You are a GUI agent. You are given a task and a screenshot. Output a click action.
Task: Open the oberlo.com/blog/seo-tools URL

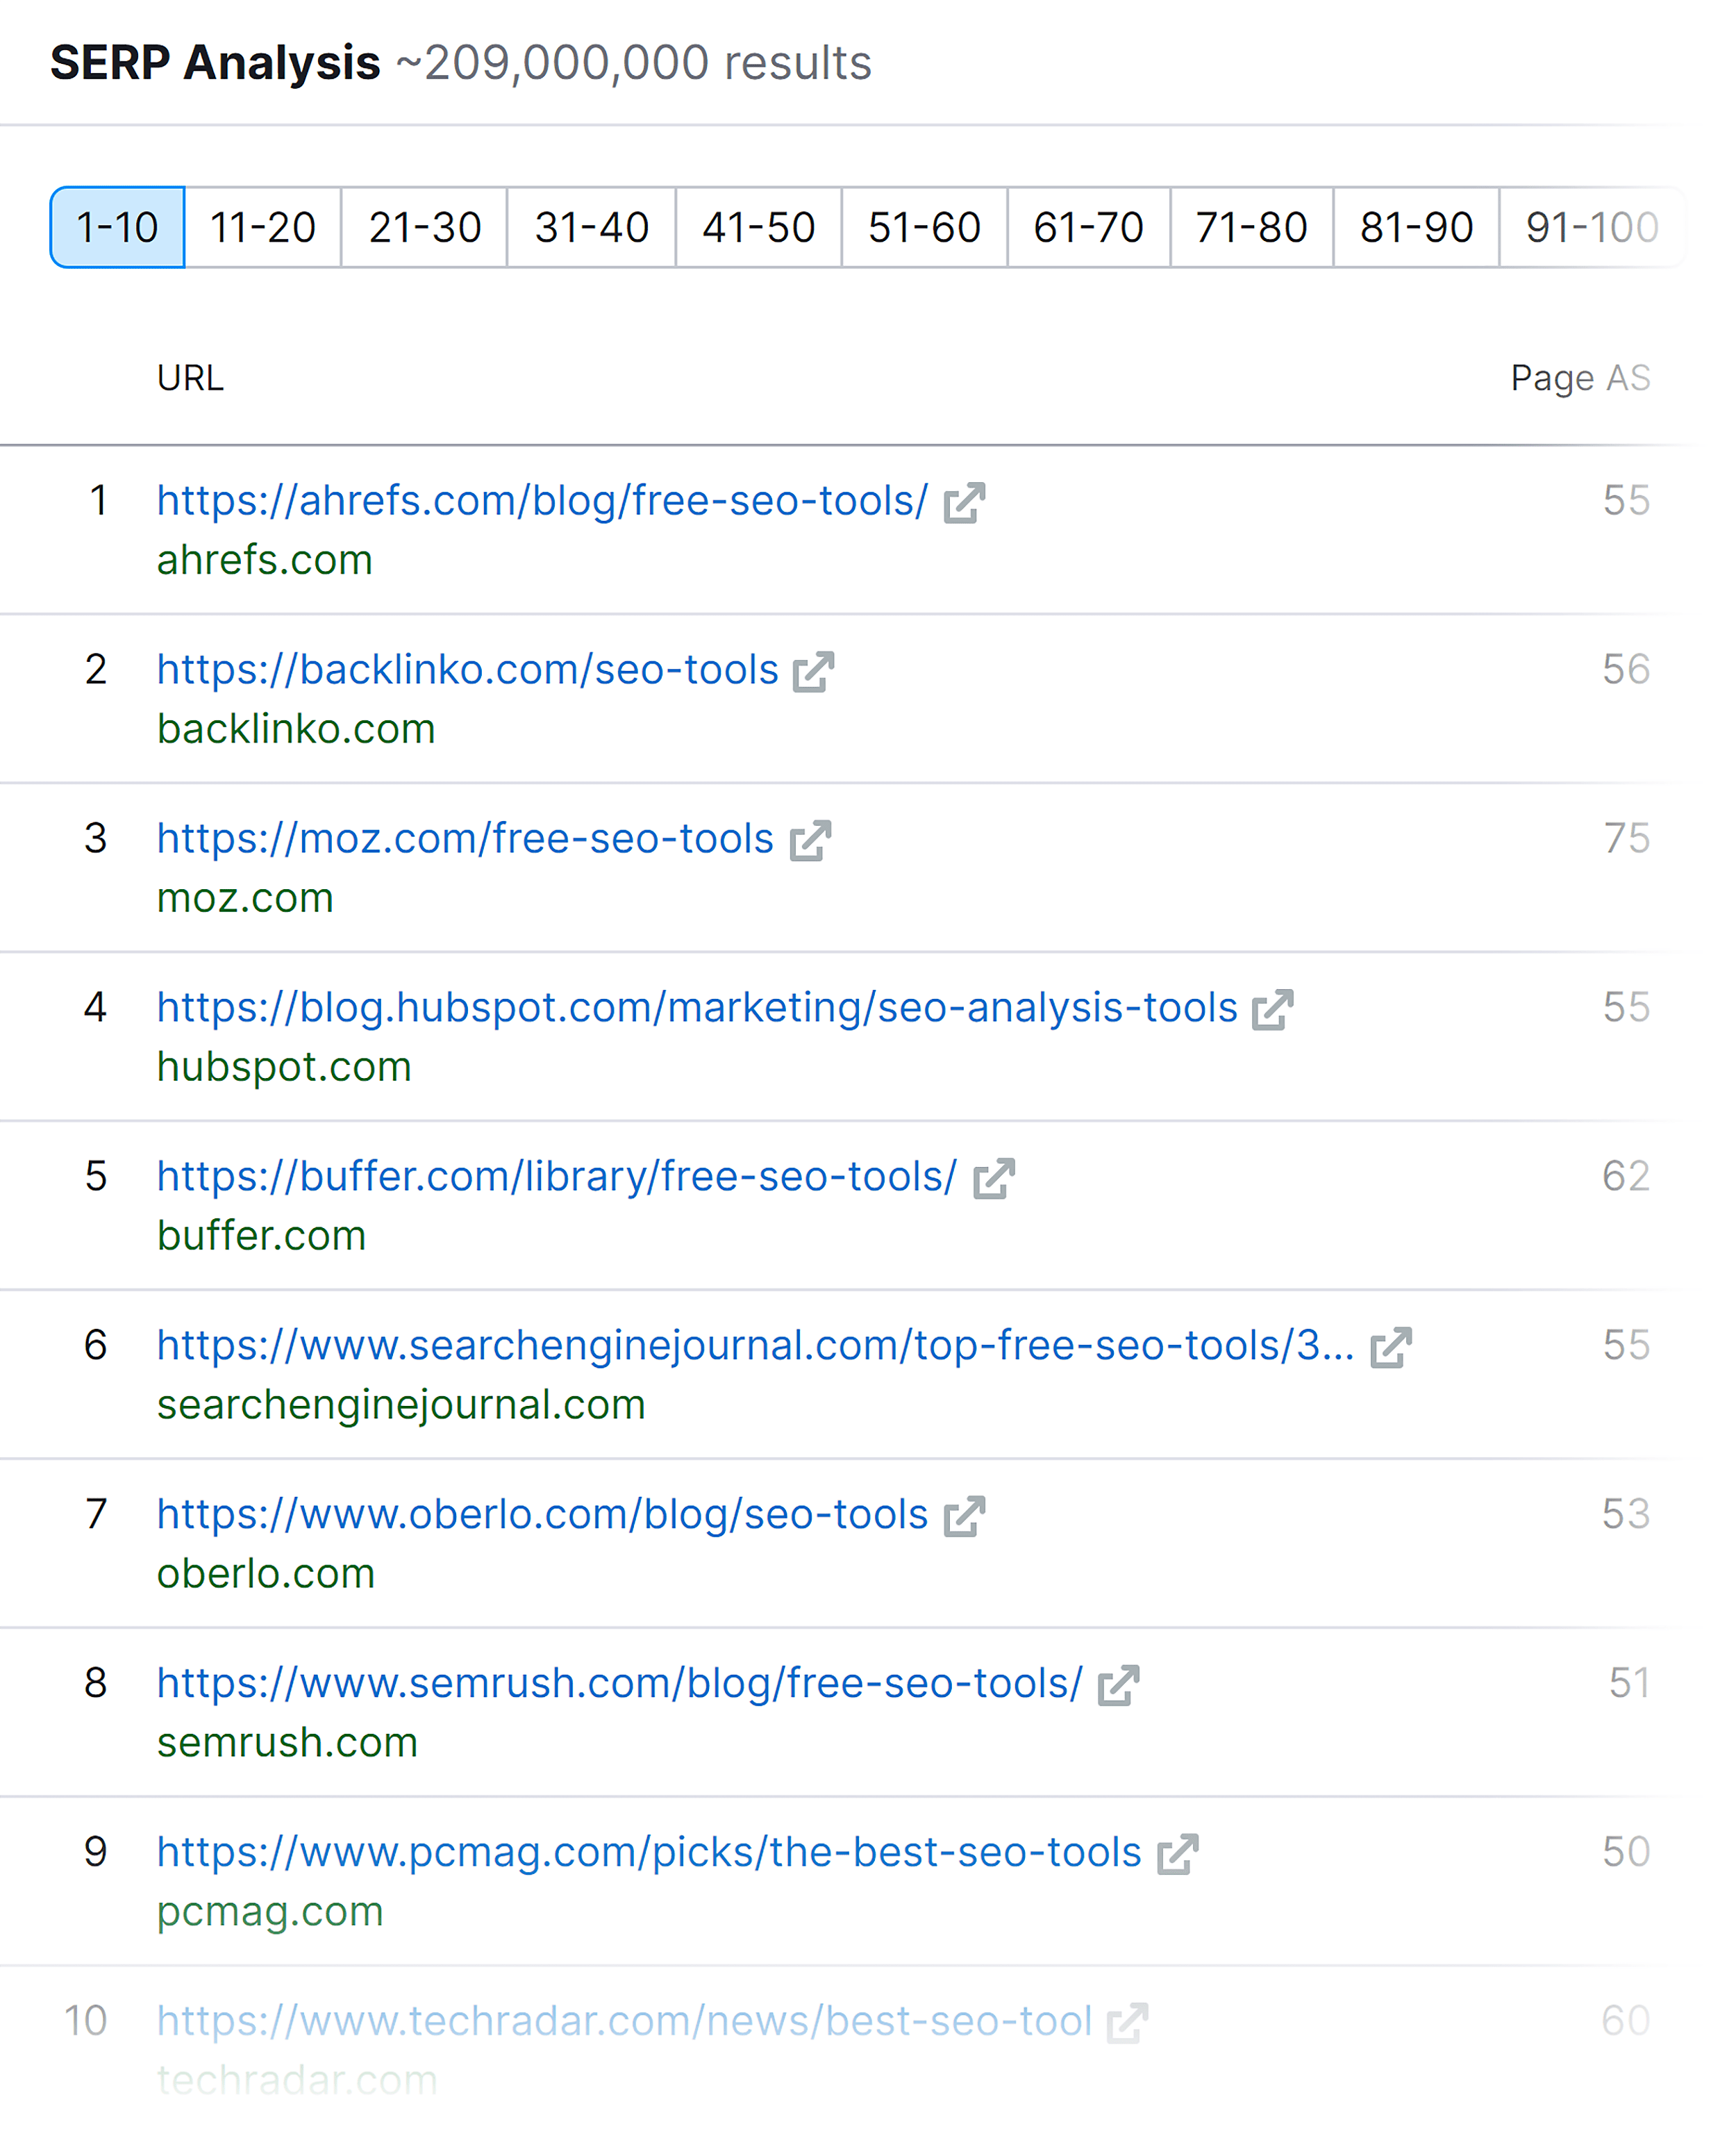click(542, 1515)
